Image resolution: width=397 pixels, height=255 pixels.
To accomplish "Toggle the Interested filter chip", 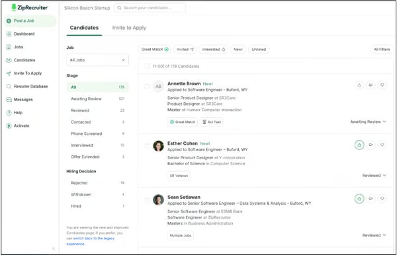I will tap(213, 50).
